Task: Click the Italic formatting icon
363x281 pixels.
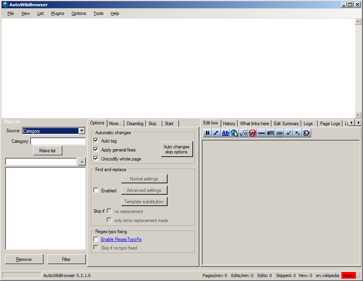Action: coord(216,133)
